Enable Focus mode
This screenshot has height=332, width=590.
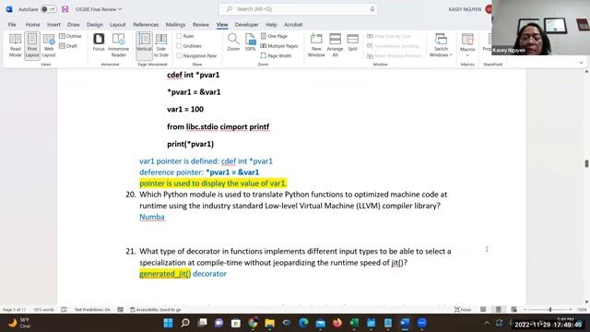99,42
